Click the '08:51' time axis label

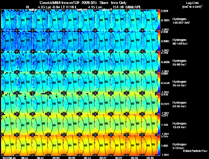point(25,158)
